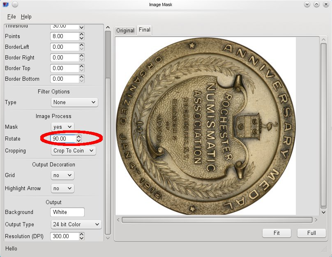Image resolution: width=332 pixels, height=257 pixels.
Task: Click the round title bar button beside app icon
Action: [15, 5]
